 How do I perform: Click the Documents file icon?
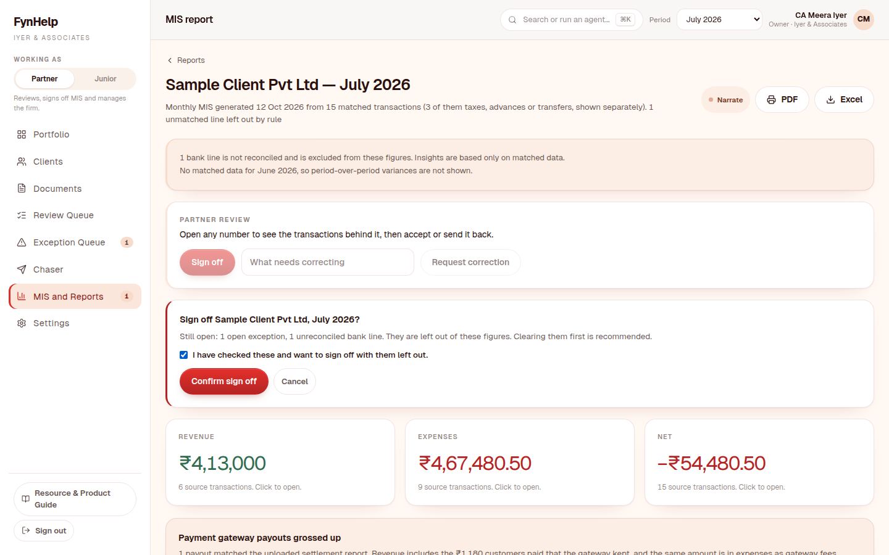(22, 189)
